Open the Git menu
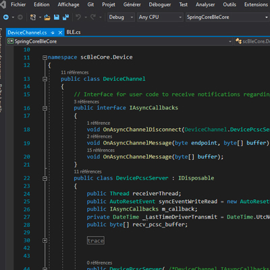 tap(90, 5)
